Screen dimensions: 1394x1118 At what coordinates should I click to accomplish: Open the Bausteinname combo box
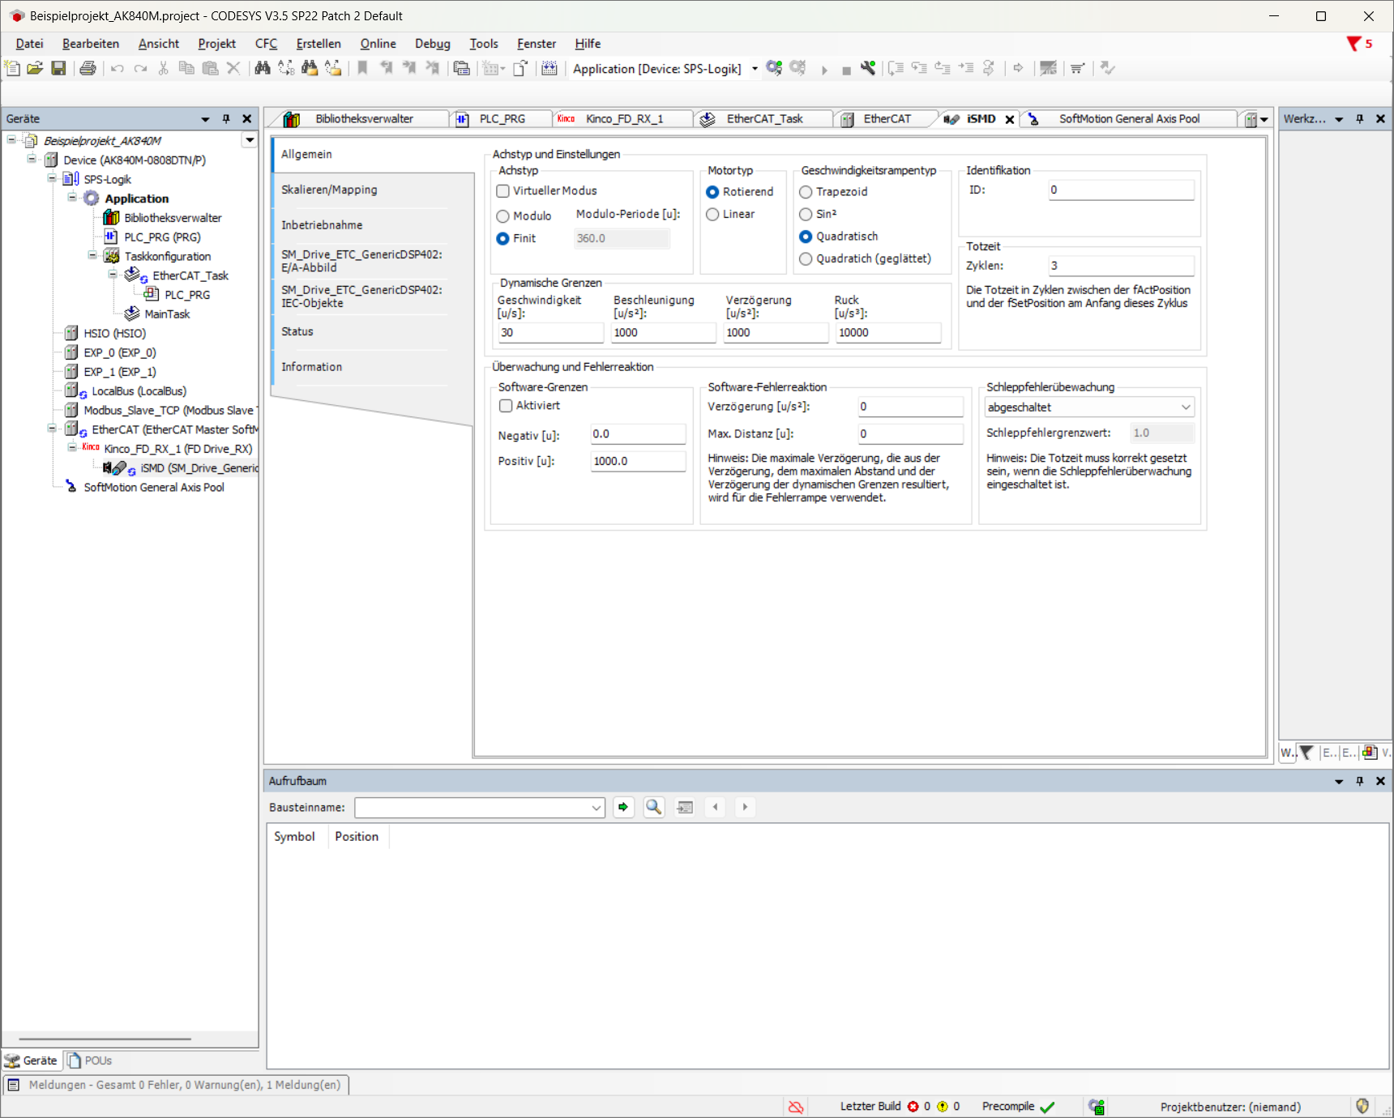(x=480, y=808)
